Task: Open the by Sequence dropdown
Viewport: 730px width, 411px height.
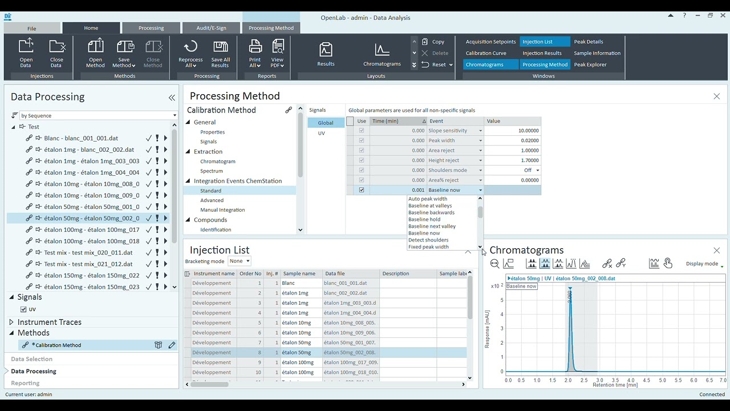Action: [x=175, y=115]
